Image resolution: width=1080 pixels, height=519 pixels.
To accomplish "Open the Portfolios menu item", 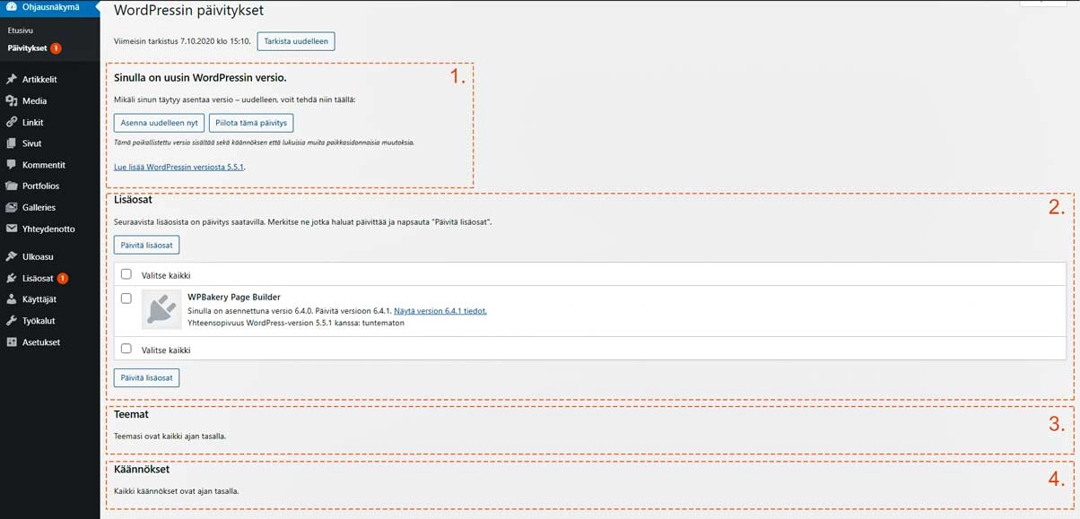I will pyautogui.click(x=40, y=186).
